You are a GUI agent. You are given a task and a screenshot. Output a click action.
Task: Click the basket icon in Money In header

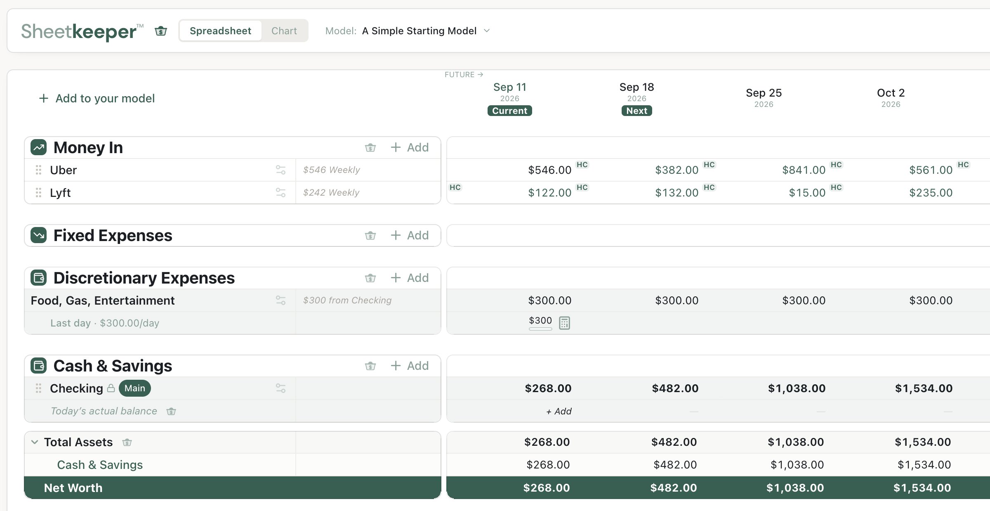click(x=370, y=147)
